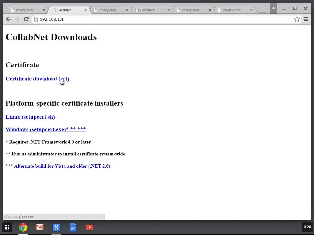Viewport: 314px width, 235px height.
Task: Go back using the back arrow
Action: tap(8, 19)
